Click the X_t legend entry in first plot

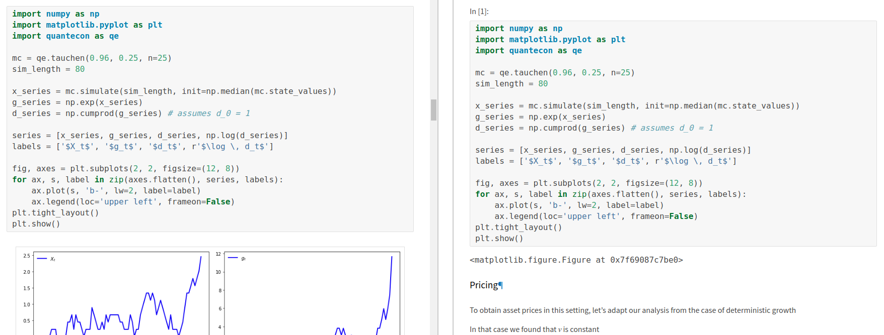(46, 259)
